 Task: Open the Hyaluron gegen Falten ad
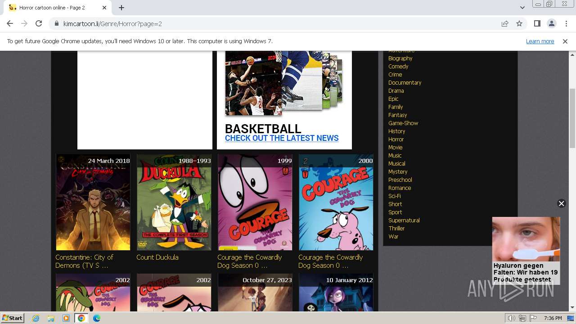pyautogui.click(x=526, y=250)
